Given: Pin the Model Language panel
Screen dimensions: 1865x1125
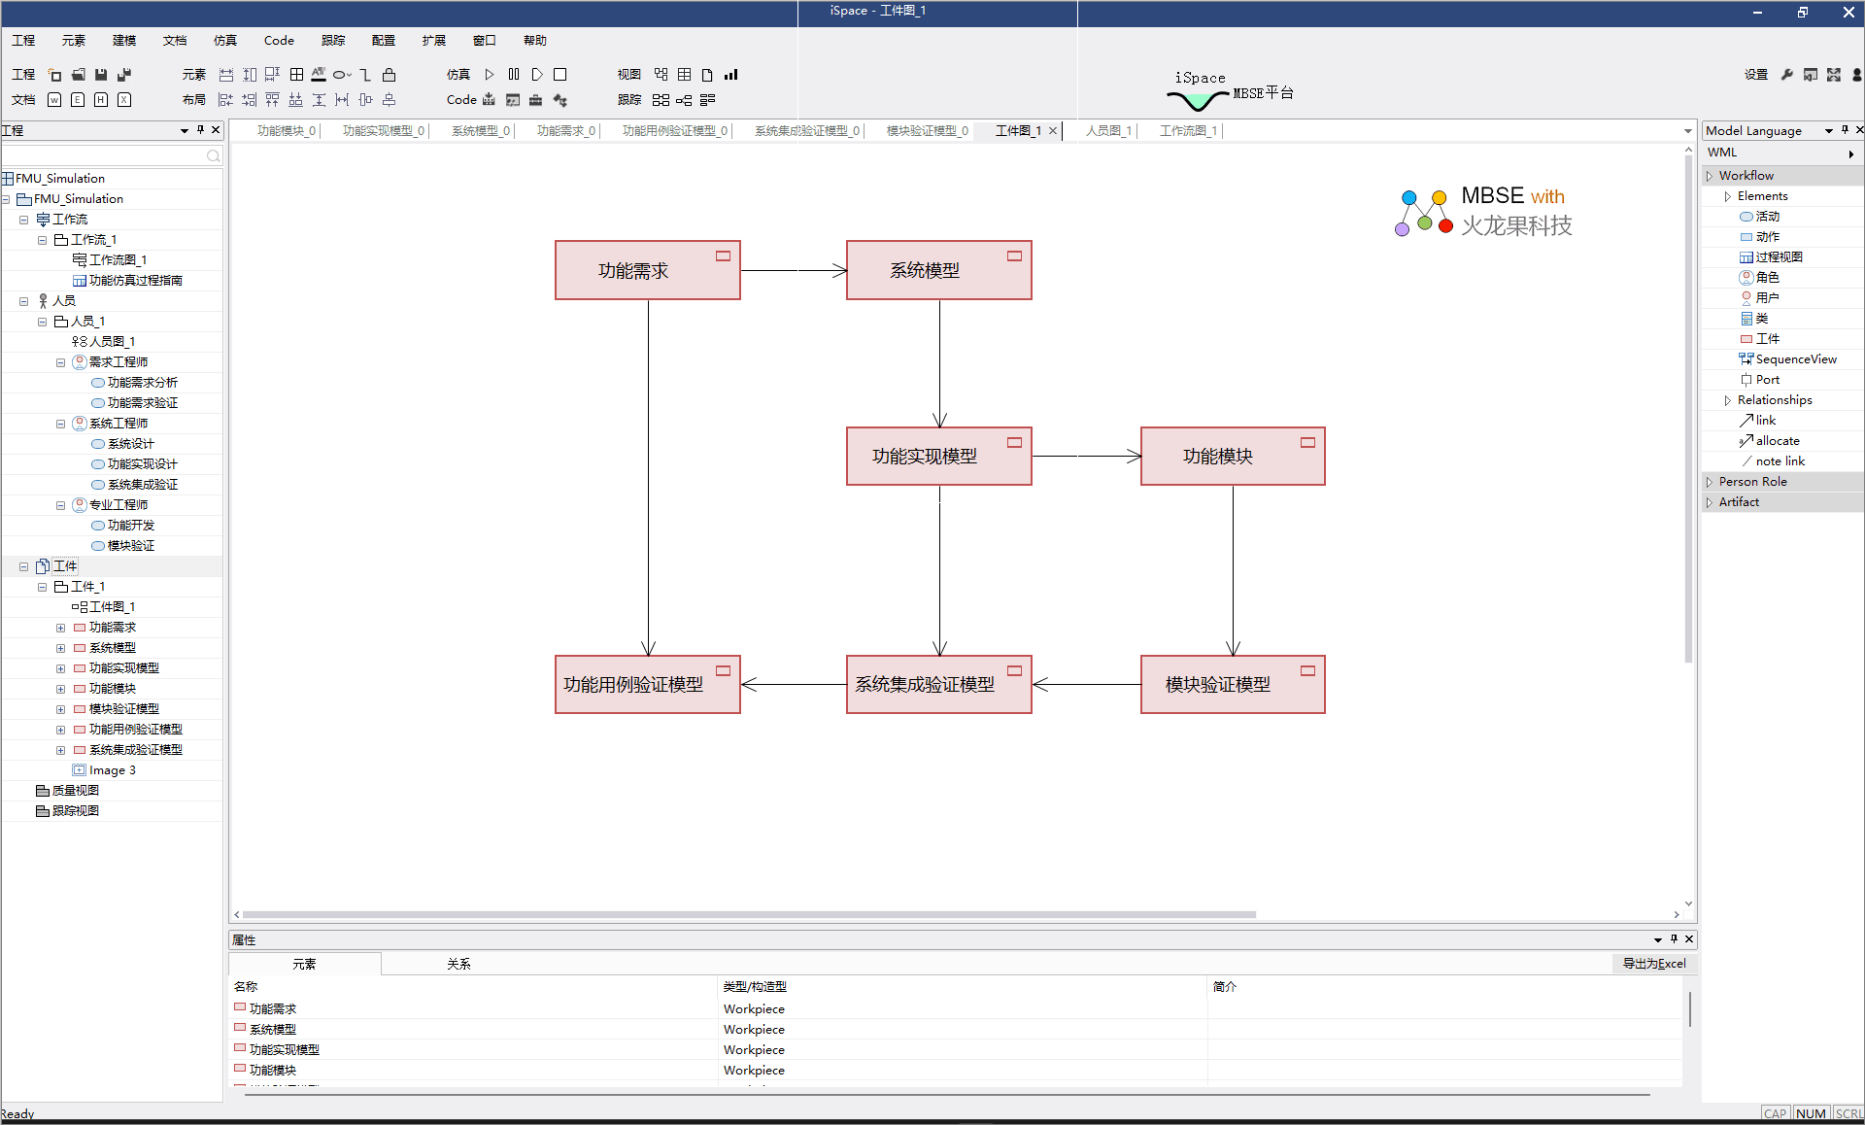Looking at the screenshot, I should [x=1845, y=130].
